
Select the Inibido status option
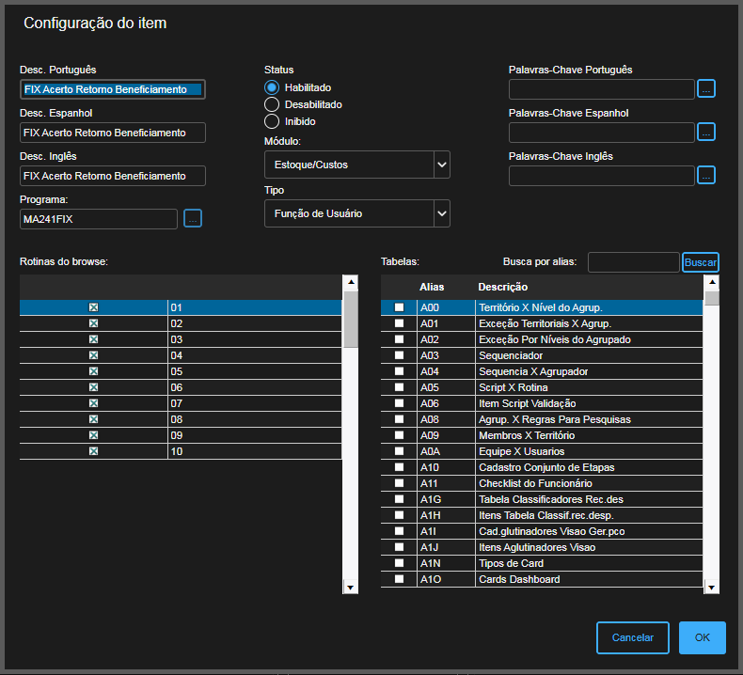tap(272, 121)
